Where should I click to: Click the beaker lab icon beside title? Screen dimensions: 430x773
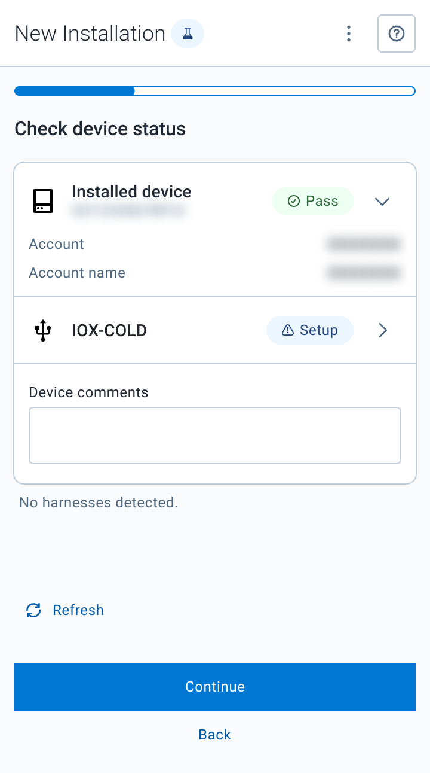coord(188,34)
